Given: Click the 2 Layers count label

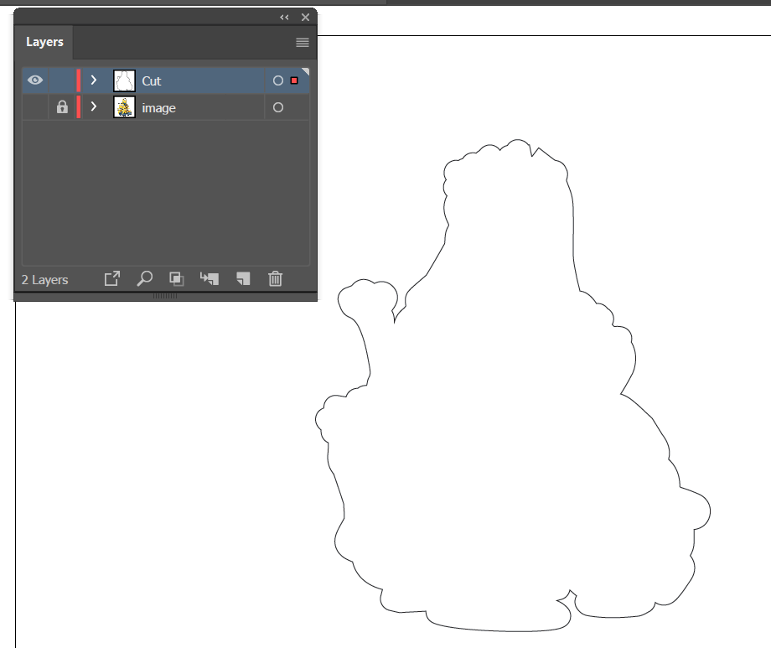Looking at the screenshot, I should (x=44, y=279).
